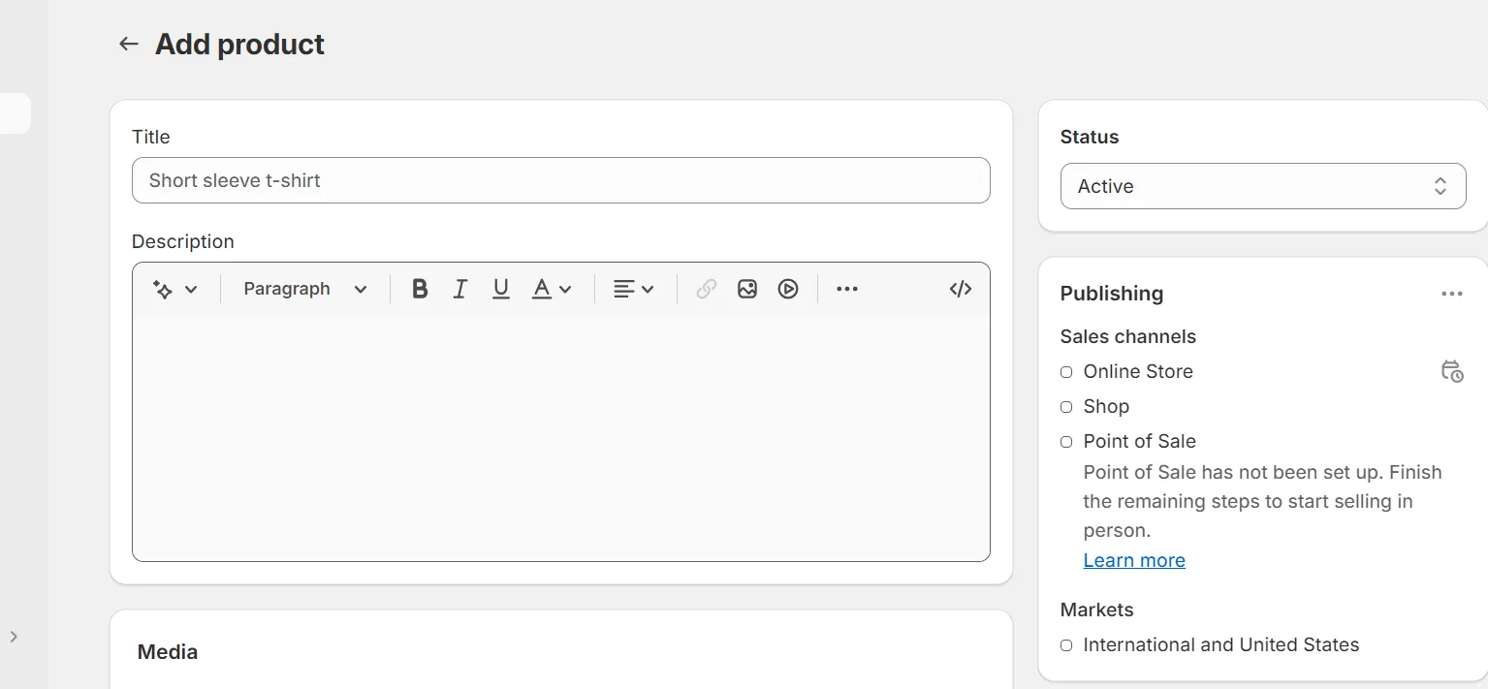Check the Online Store sales channel
The width and height of the screenshot is (1488, 689).
(x=1066, y=372)
